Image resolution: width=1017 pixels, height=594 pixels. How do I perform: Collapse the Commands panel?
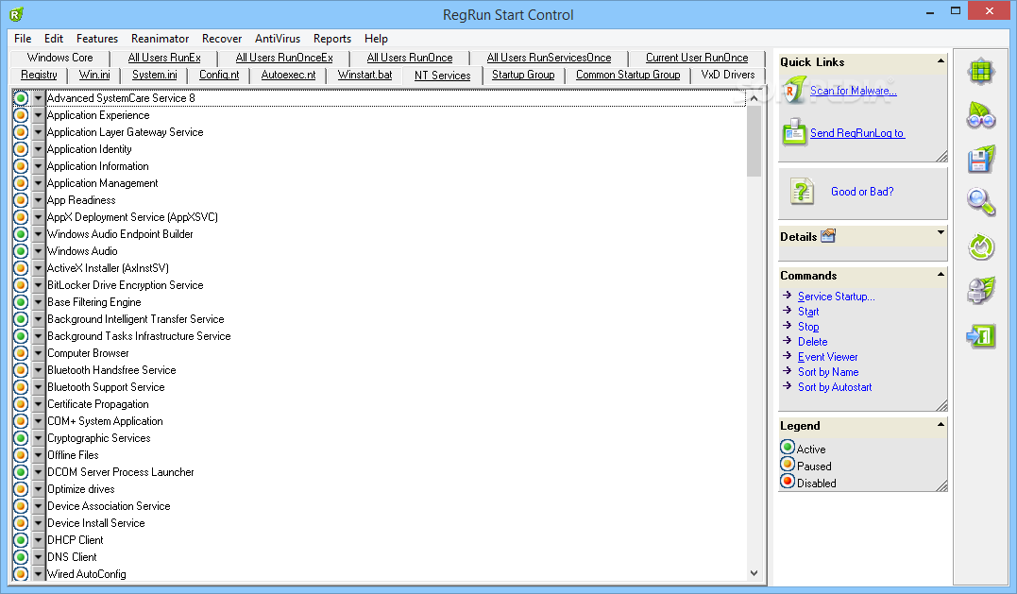coord(941,274)
